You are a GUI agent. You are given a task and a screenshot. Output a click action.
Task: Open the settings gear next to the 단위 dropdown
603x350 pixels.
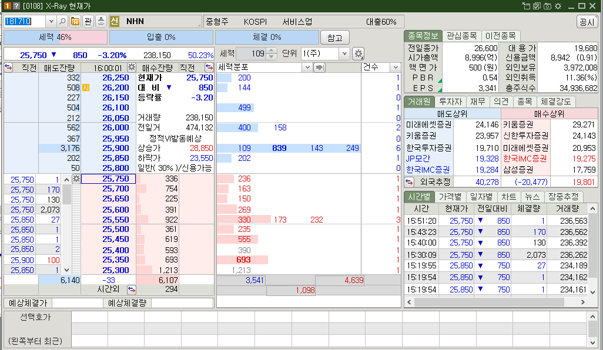click(x=359, y=53)
